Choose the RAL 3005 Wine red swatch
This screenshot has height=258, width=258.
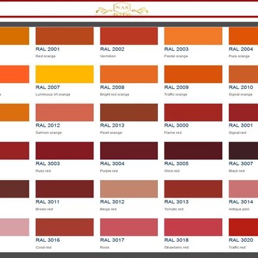(x=193, y=151)
